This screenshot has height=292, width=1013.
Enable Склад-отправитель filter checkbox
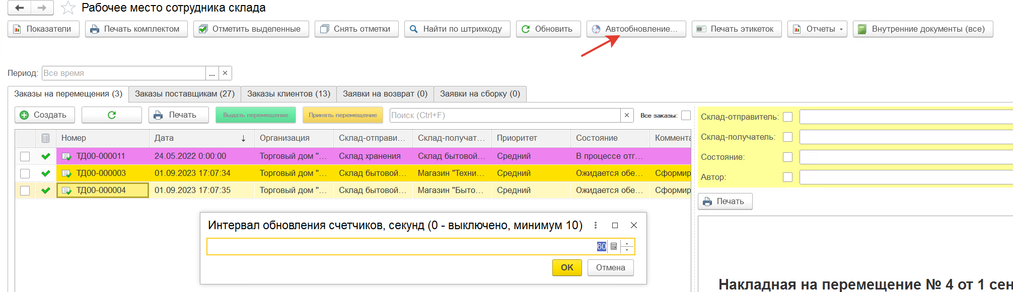pos(788,117)
